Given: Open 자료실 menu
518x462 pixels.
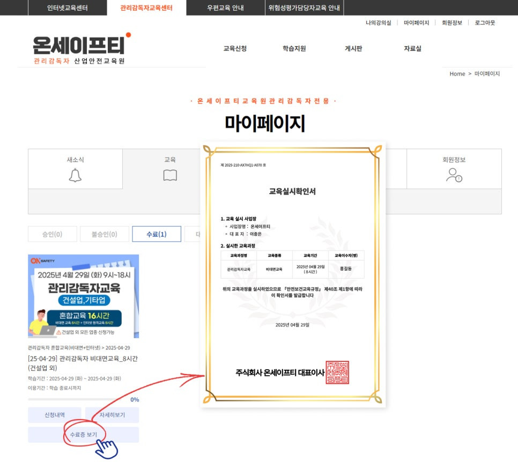Looking at the screenshot, I should (412, 49).
